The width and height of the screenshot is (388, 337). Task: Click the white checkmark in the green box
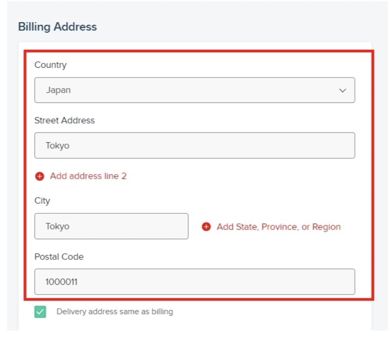[40, 312]
